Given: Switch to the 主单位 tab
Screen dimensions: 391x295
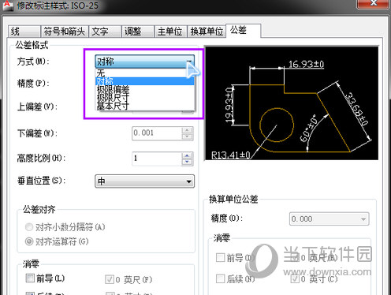Looking at the screenshot, I should [170, 32].
